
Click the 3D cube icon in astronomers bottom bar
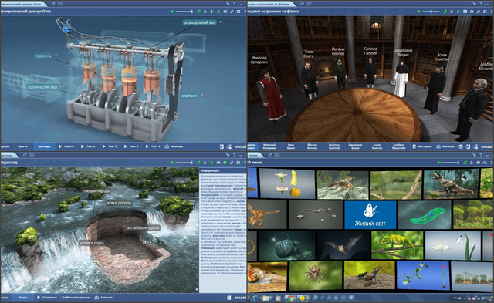pos(461,146)
